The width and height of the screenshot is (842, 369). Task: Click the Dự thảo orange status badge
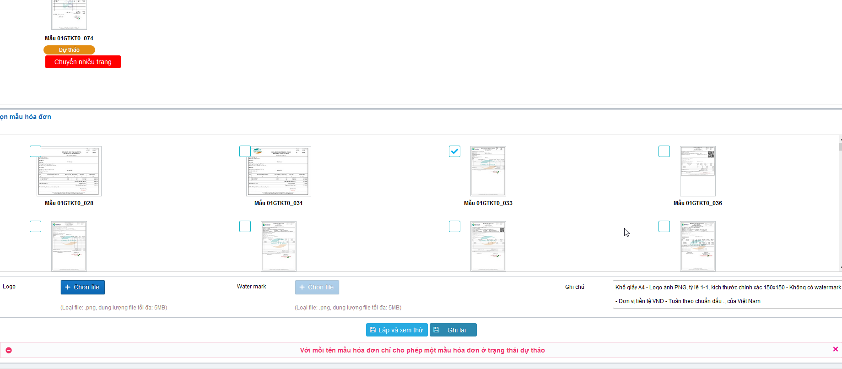tap(69, 50)
